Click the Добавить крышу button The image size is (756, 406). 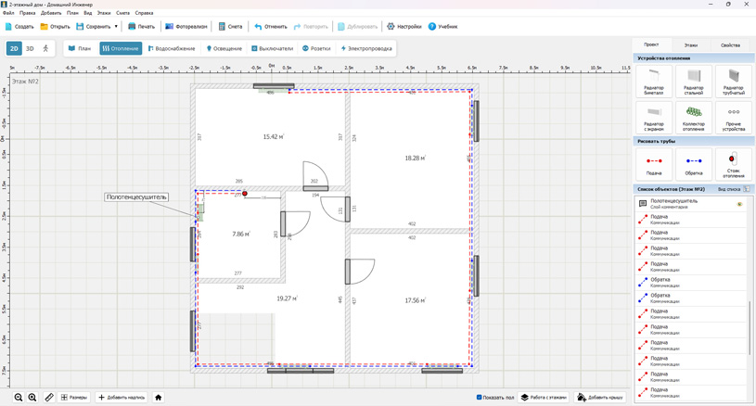click(600, 398)
